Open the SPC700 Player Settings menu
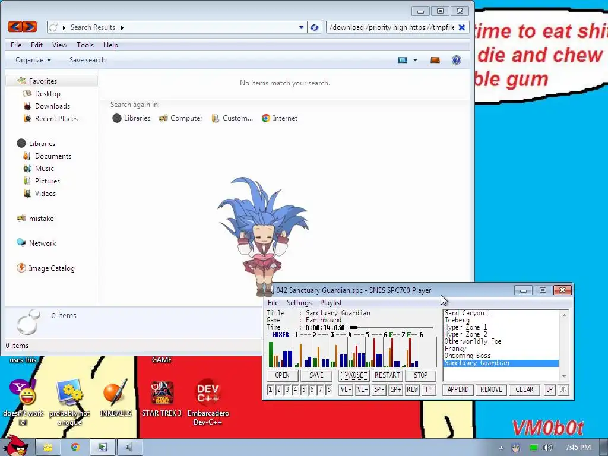The width and height of the screenshot is (608, 456). tap(299, 303)
